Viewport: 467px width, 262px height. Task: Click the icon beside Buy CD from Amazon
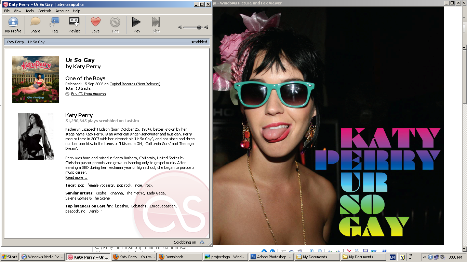[x=67, y=94]
